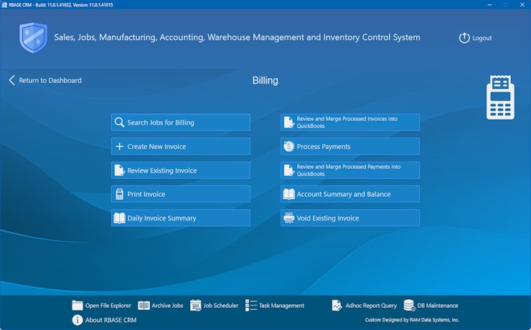Click the Archive Jobs label
Screen dimensions: 531x330
(167, 306)
